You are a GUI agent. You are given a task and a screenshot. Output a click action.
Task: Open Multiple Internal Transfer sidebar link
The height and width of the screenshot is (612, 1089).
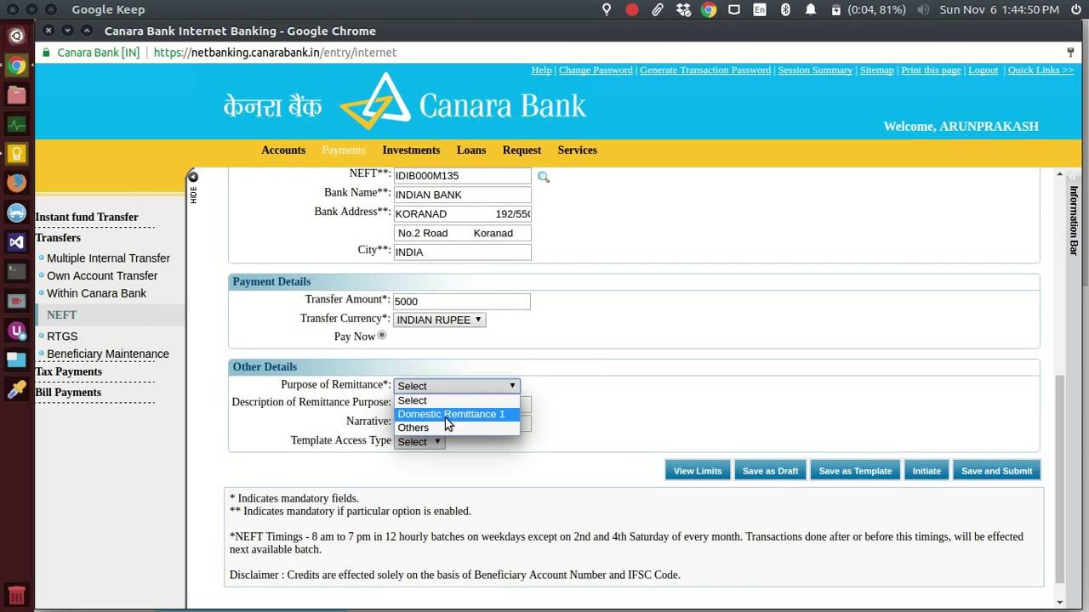(108, 258)
